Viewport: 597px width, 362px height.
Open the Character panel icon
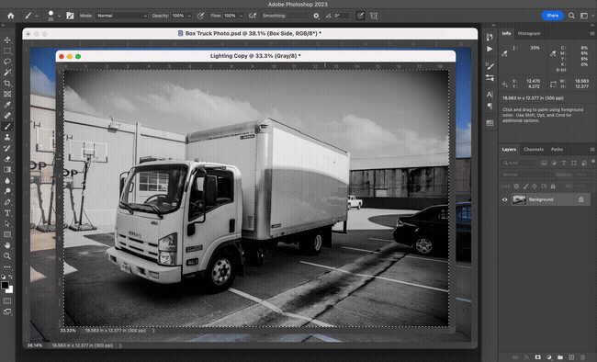point(490,95)
